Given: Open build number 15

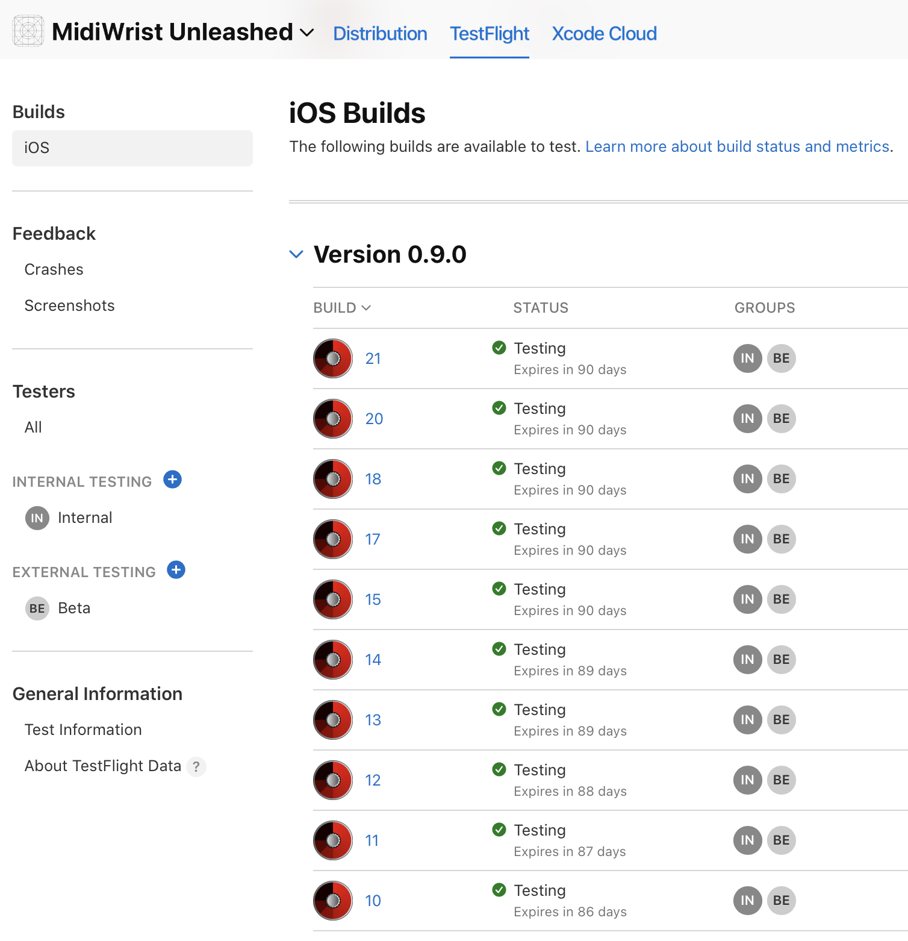Looking at the screenshot, I should (373, 599).
